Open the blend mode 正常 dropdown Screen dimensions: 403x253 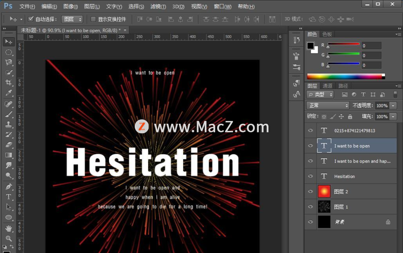click(328, 106)
